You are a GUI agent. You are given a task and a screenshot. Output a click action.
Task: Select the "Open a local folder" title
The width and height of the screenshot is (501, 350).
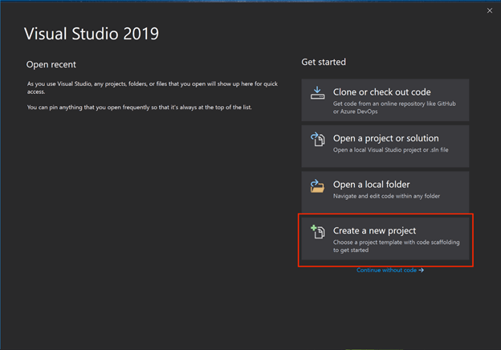371,184
